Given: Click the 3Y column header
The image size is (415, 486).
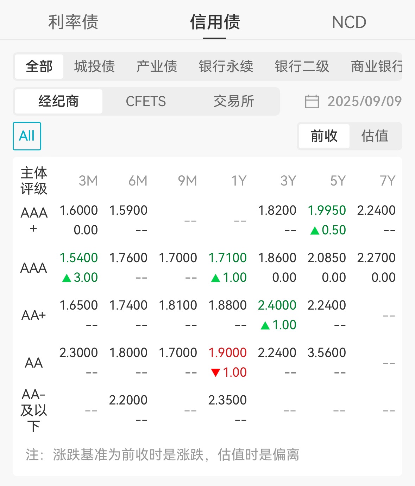Looking at the screenshot, I should [x=288, y=181].
